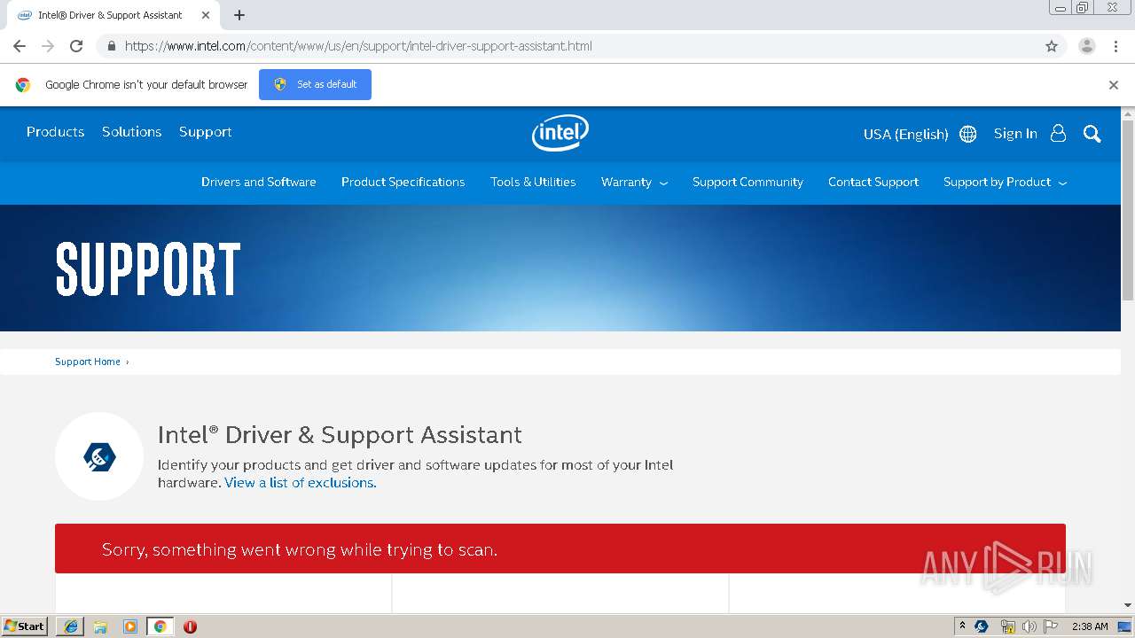Open the Chrome three-dot menu
The image size is (1135, 638).
coord(1115,46)
